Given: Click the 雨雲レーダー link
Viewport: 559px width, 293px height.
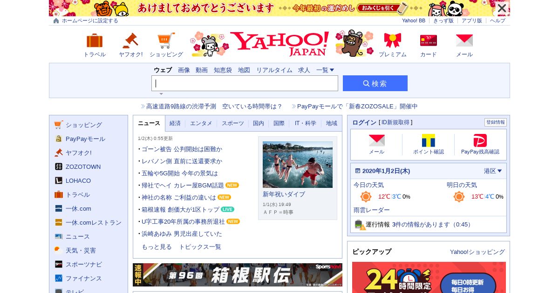Looking at the screenshot, I should coord(372,210).
